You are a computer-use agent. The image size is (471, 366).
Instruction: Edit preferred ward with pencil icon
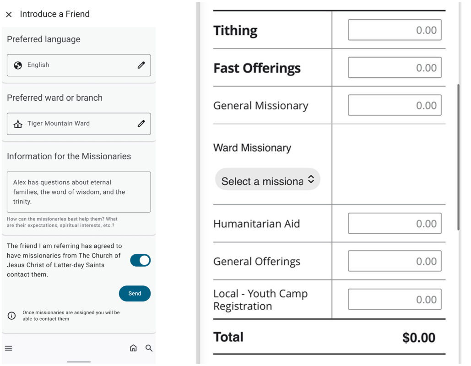coord(141,124)
